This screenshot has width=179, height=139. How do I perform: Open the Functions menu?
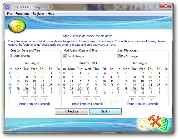22,14
